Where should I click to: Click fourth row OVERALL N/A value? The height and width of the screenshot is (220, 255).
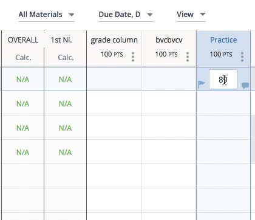pyautogui.click(x=22, y=153)
